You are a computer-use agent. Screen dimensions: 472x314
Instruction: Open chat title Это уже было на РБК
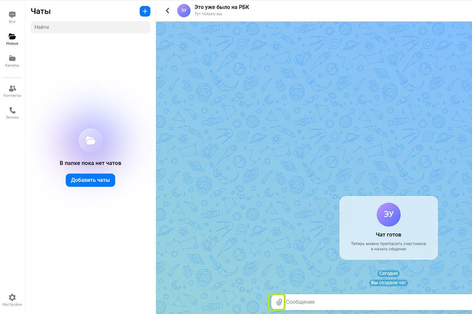(222, 7)
